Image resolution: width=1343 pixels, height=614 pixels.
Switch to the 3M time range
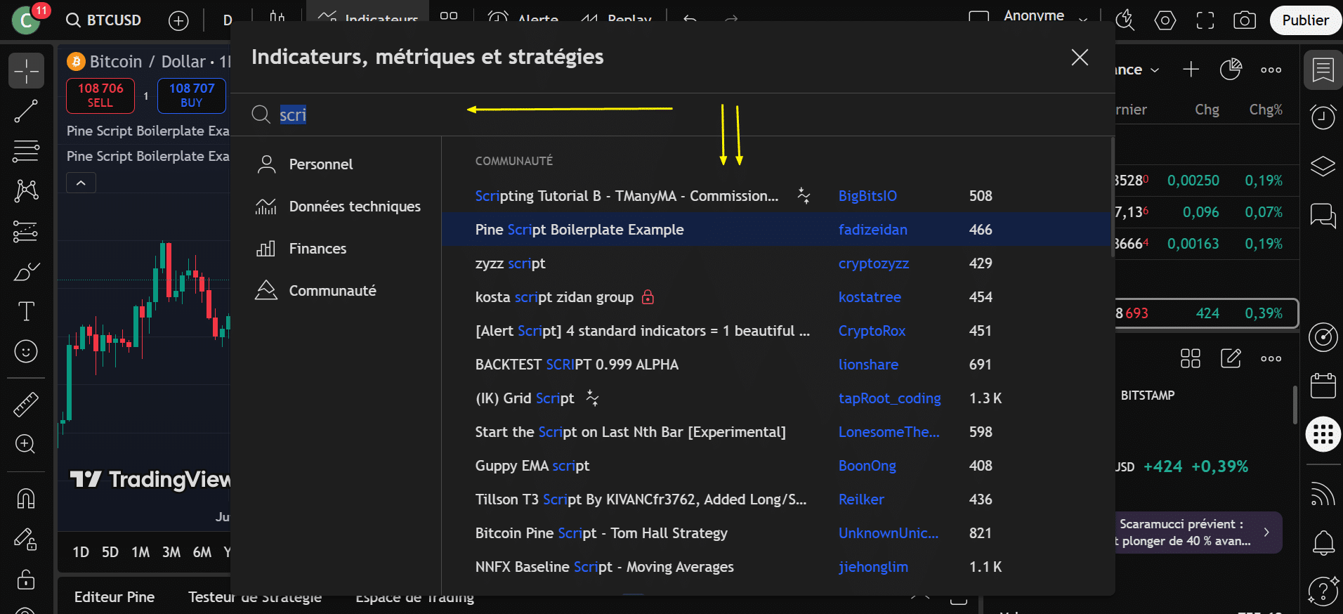171,552
